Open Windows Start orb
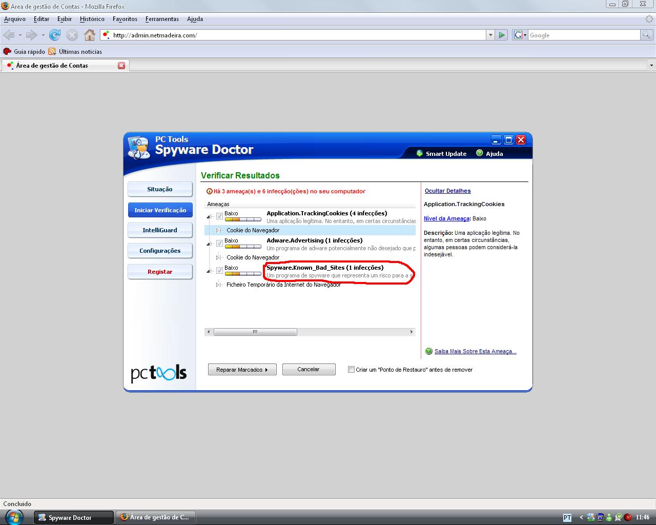 [14, 517]
